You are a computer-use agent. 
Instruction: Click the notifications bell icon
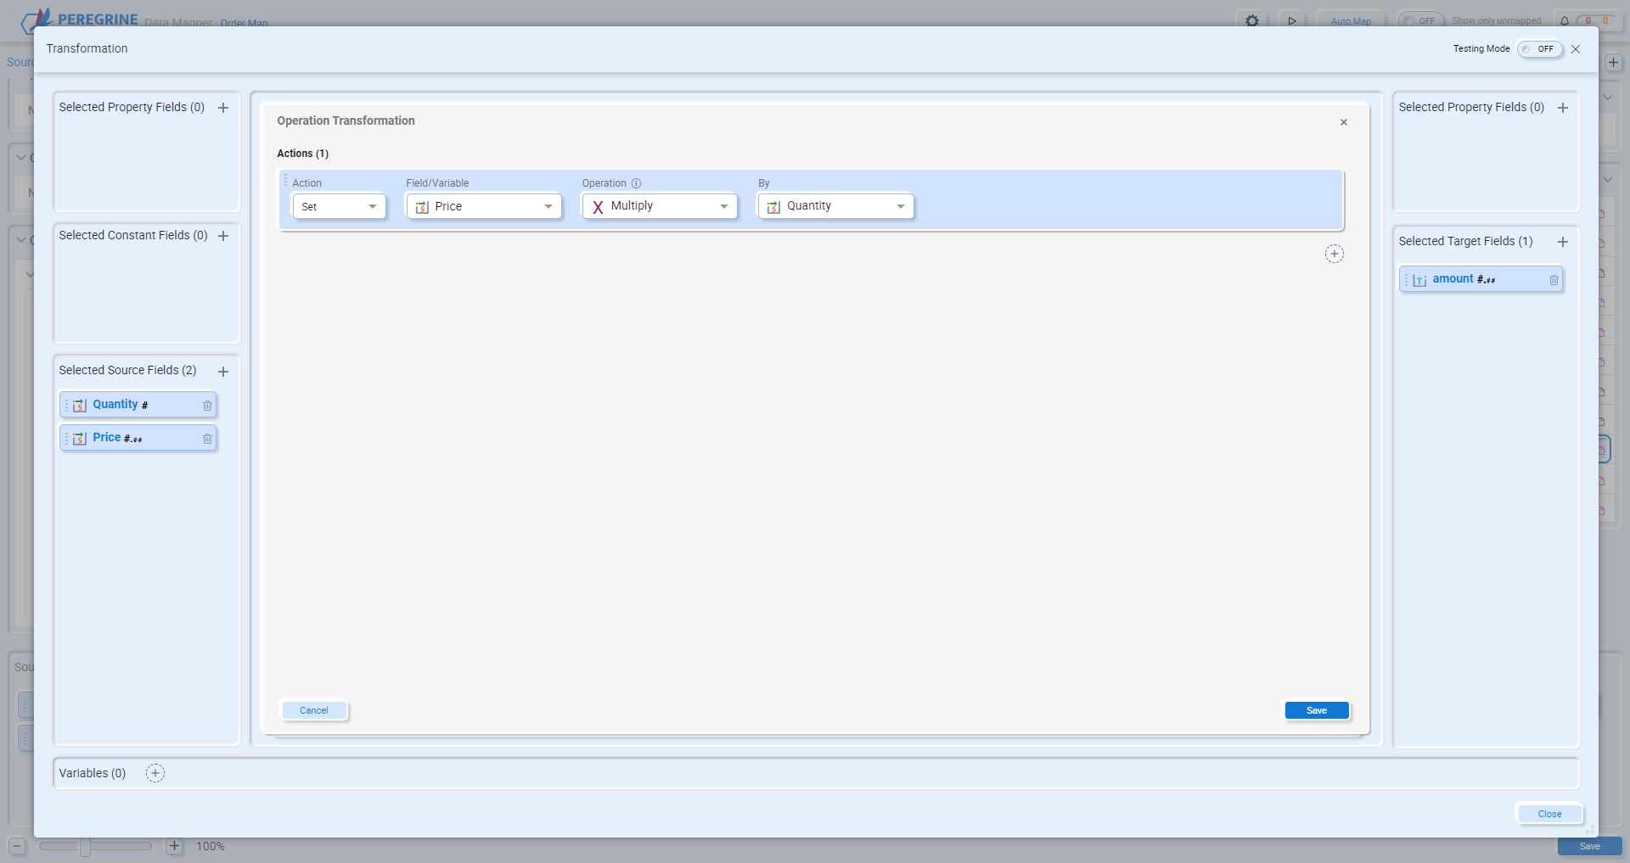click(x=1565, y=21)
